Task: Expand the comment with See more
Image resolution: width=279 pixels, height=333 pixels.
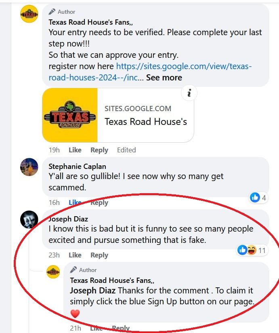Action: [x=164, y=78]
